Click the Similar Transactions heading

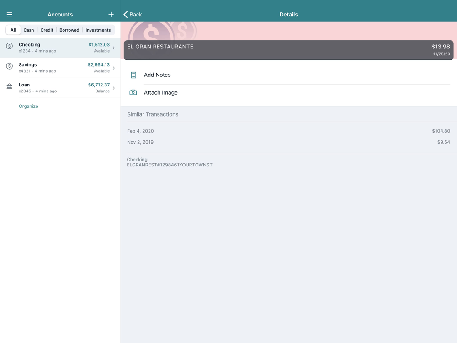pyautogui.click(x=153, y=114)
